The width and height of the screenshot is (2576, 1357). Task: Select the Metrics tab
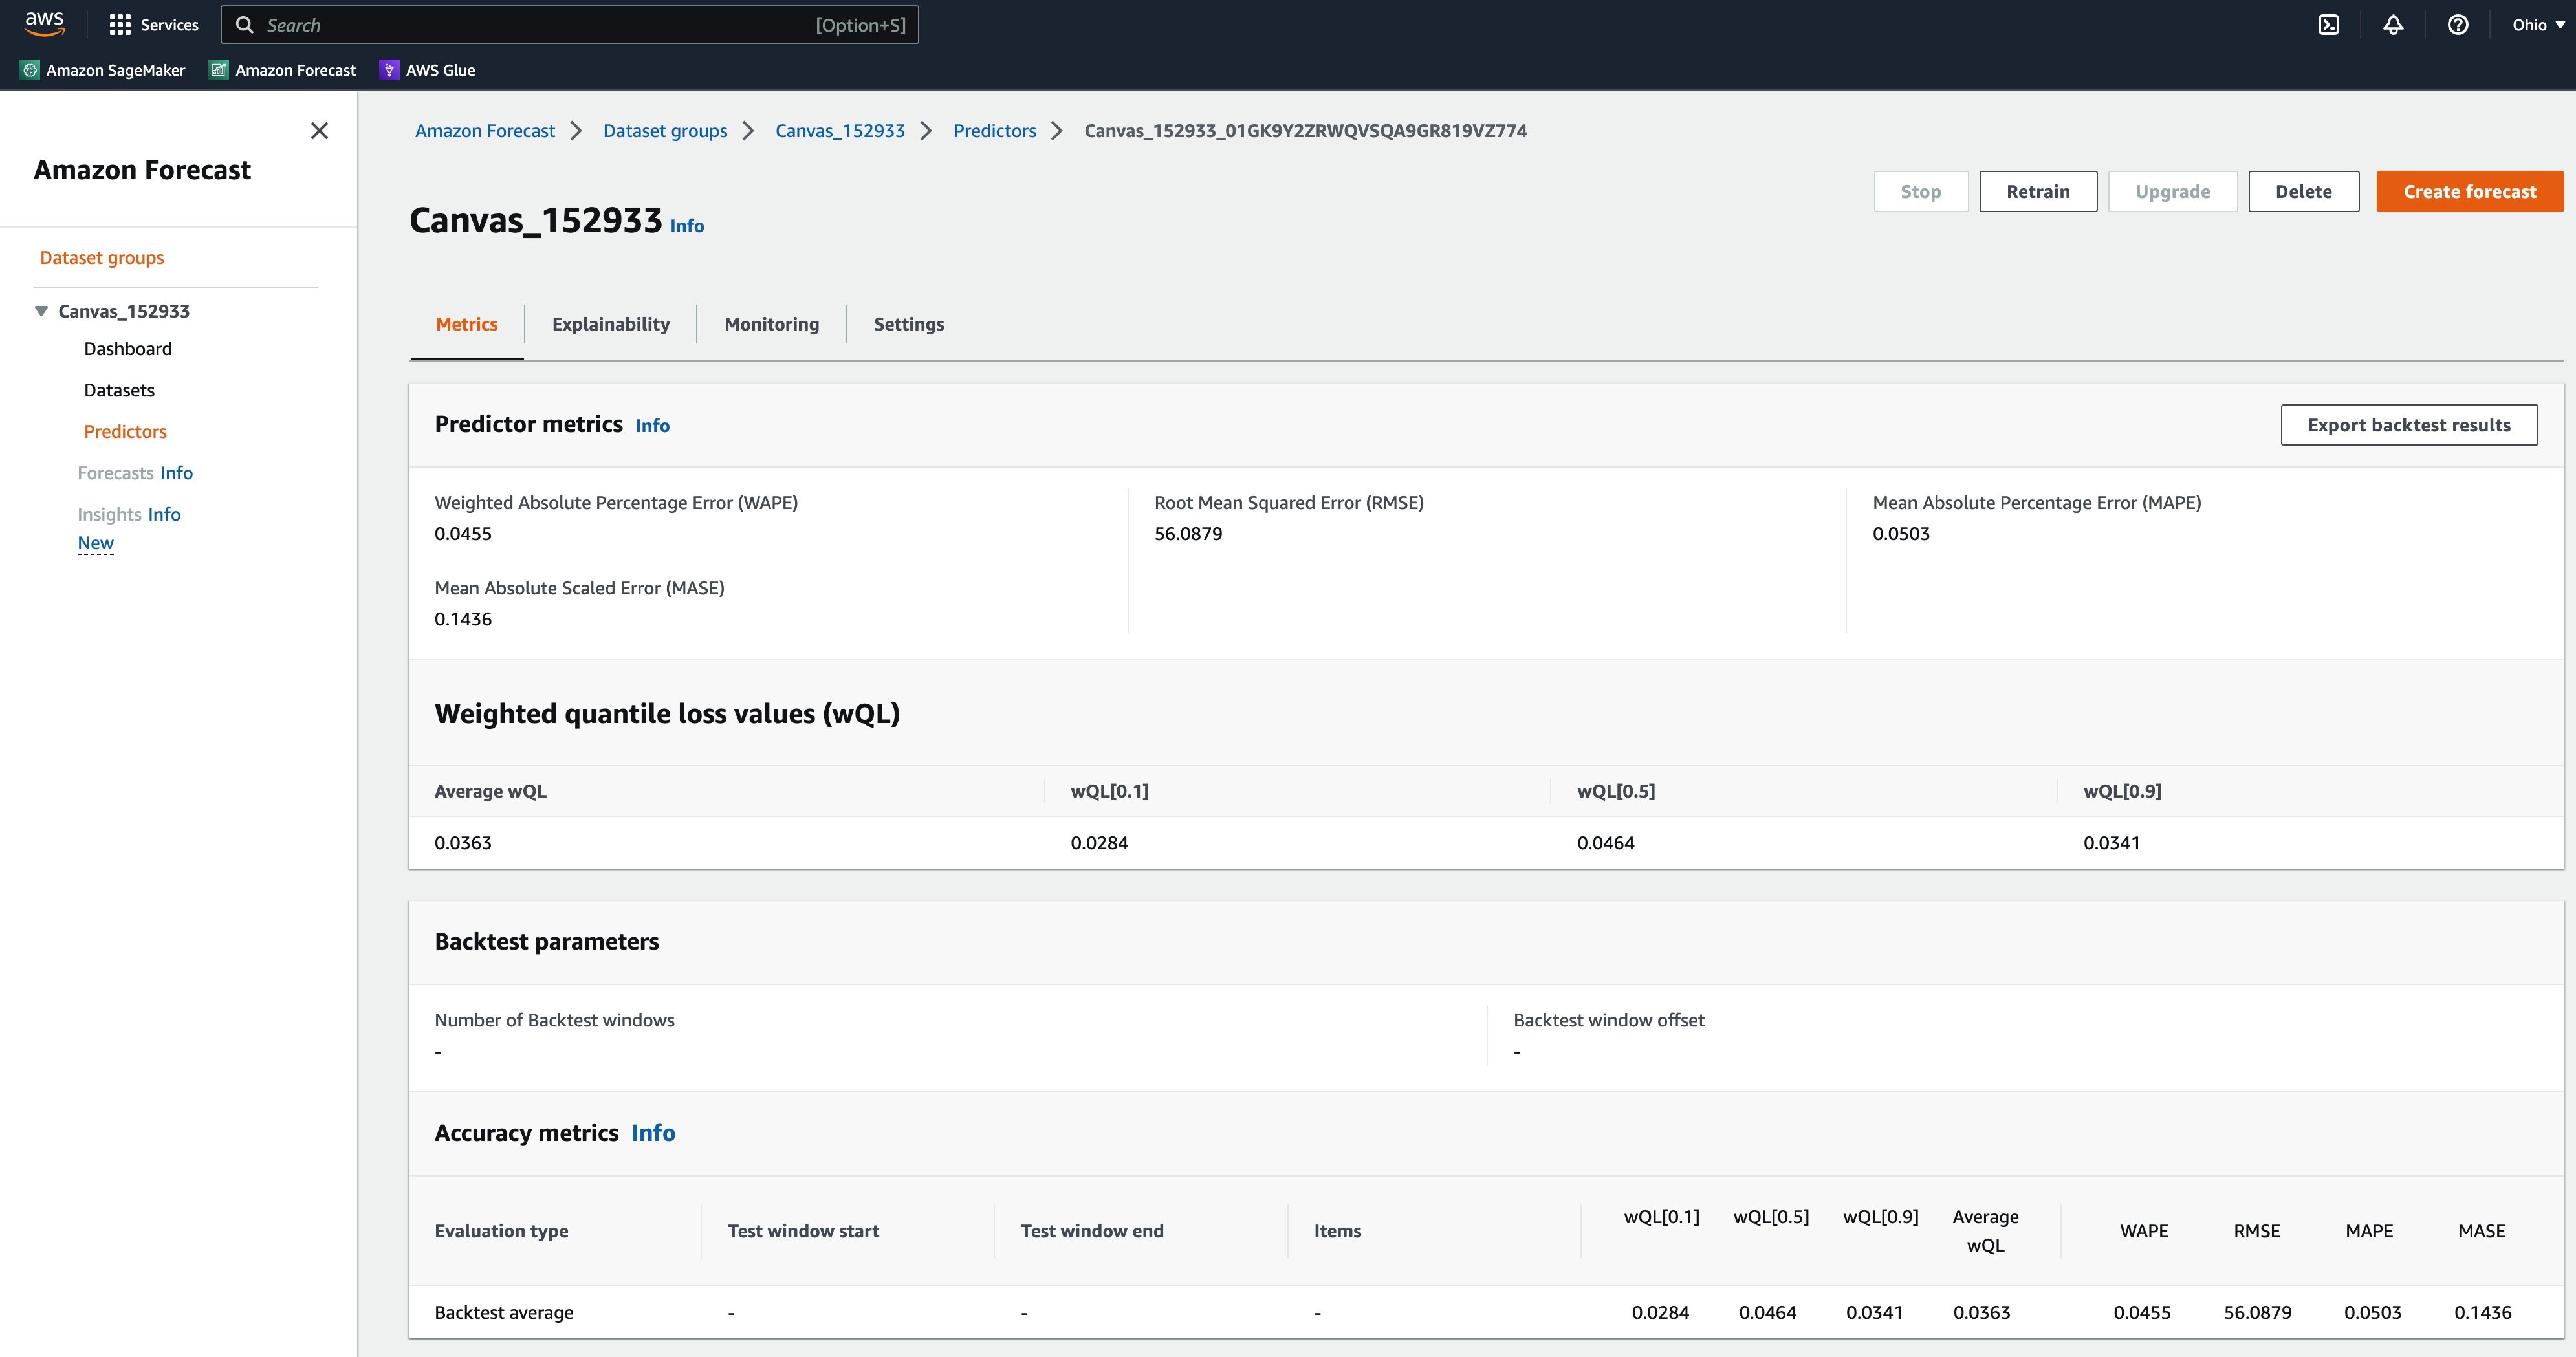click(466, 324)
